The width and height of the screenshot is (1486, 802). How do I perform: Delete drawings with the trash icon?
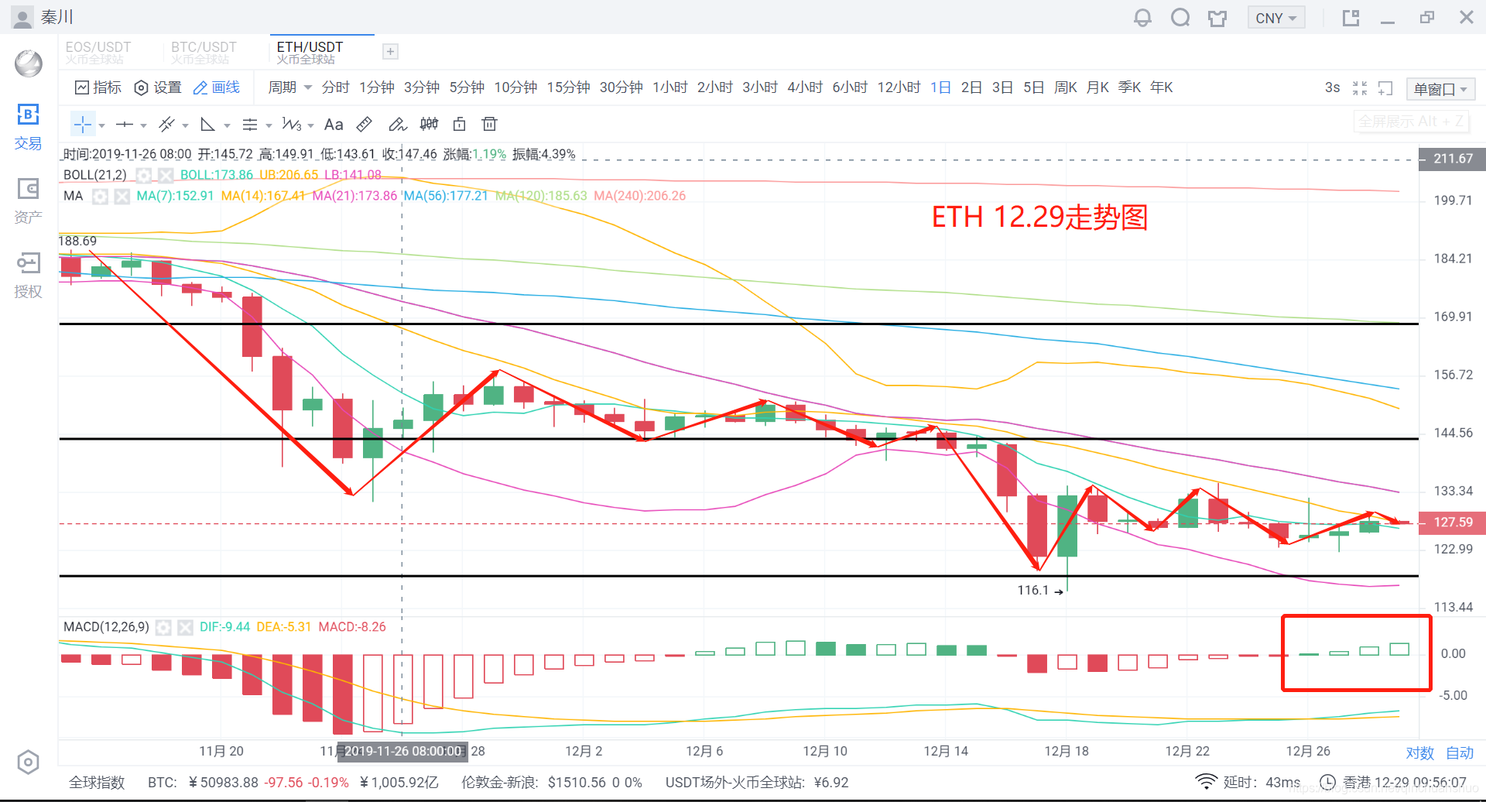point(489,124)
